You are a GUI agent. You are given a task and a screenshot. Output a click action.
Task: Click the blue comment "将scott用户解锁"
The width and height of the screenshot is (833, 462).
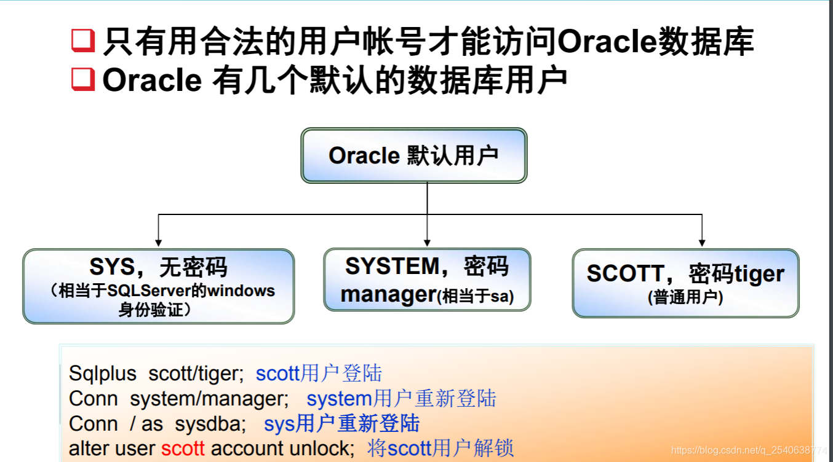440,448
